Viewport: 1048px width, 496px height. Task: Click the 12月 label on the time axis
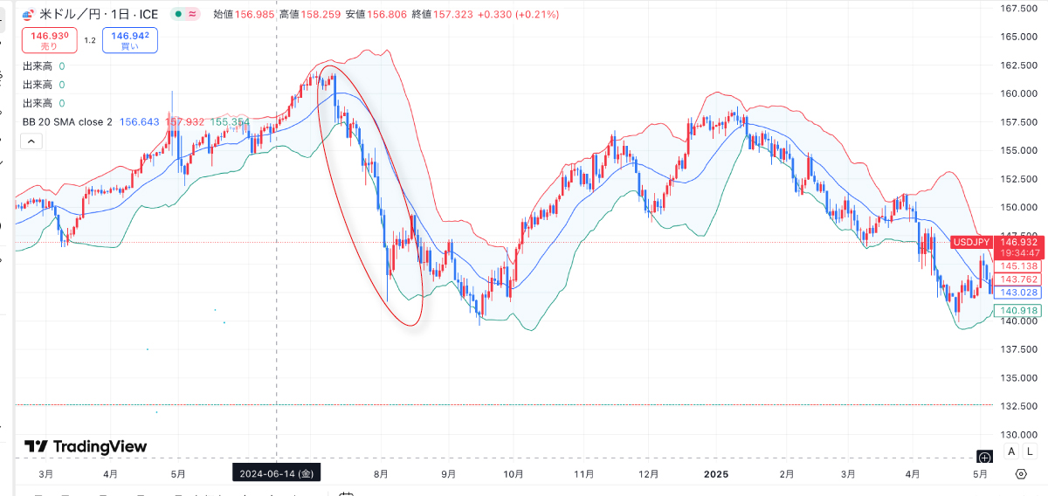[648, 474]
